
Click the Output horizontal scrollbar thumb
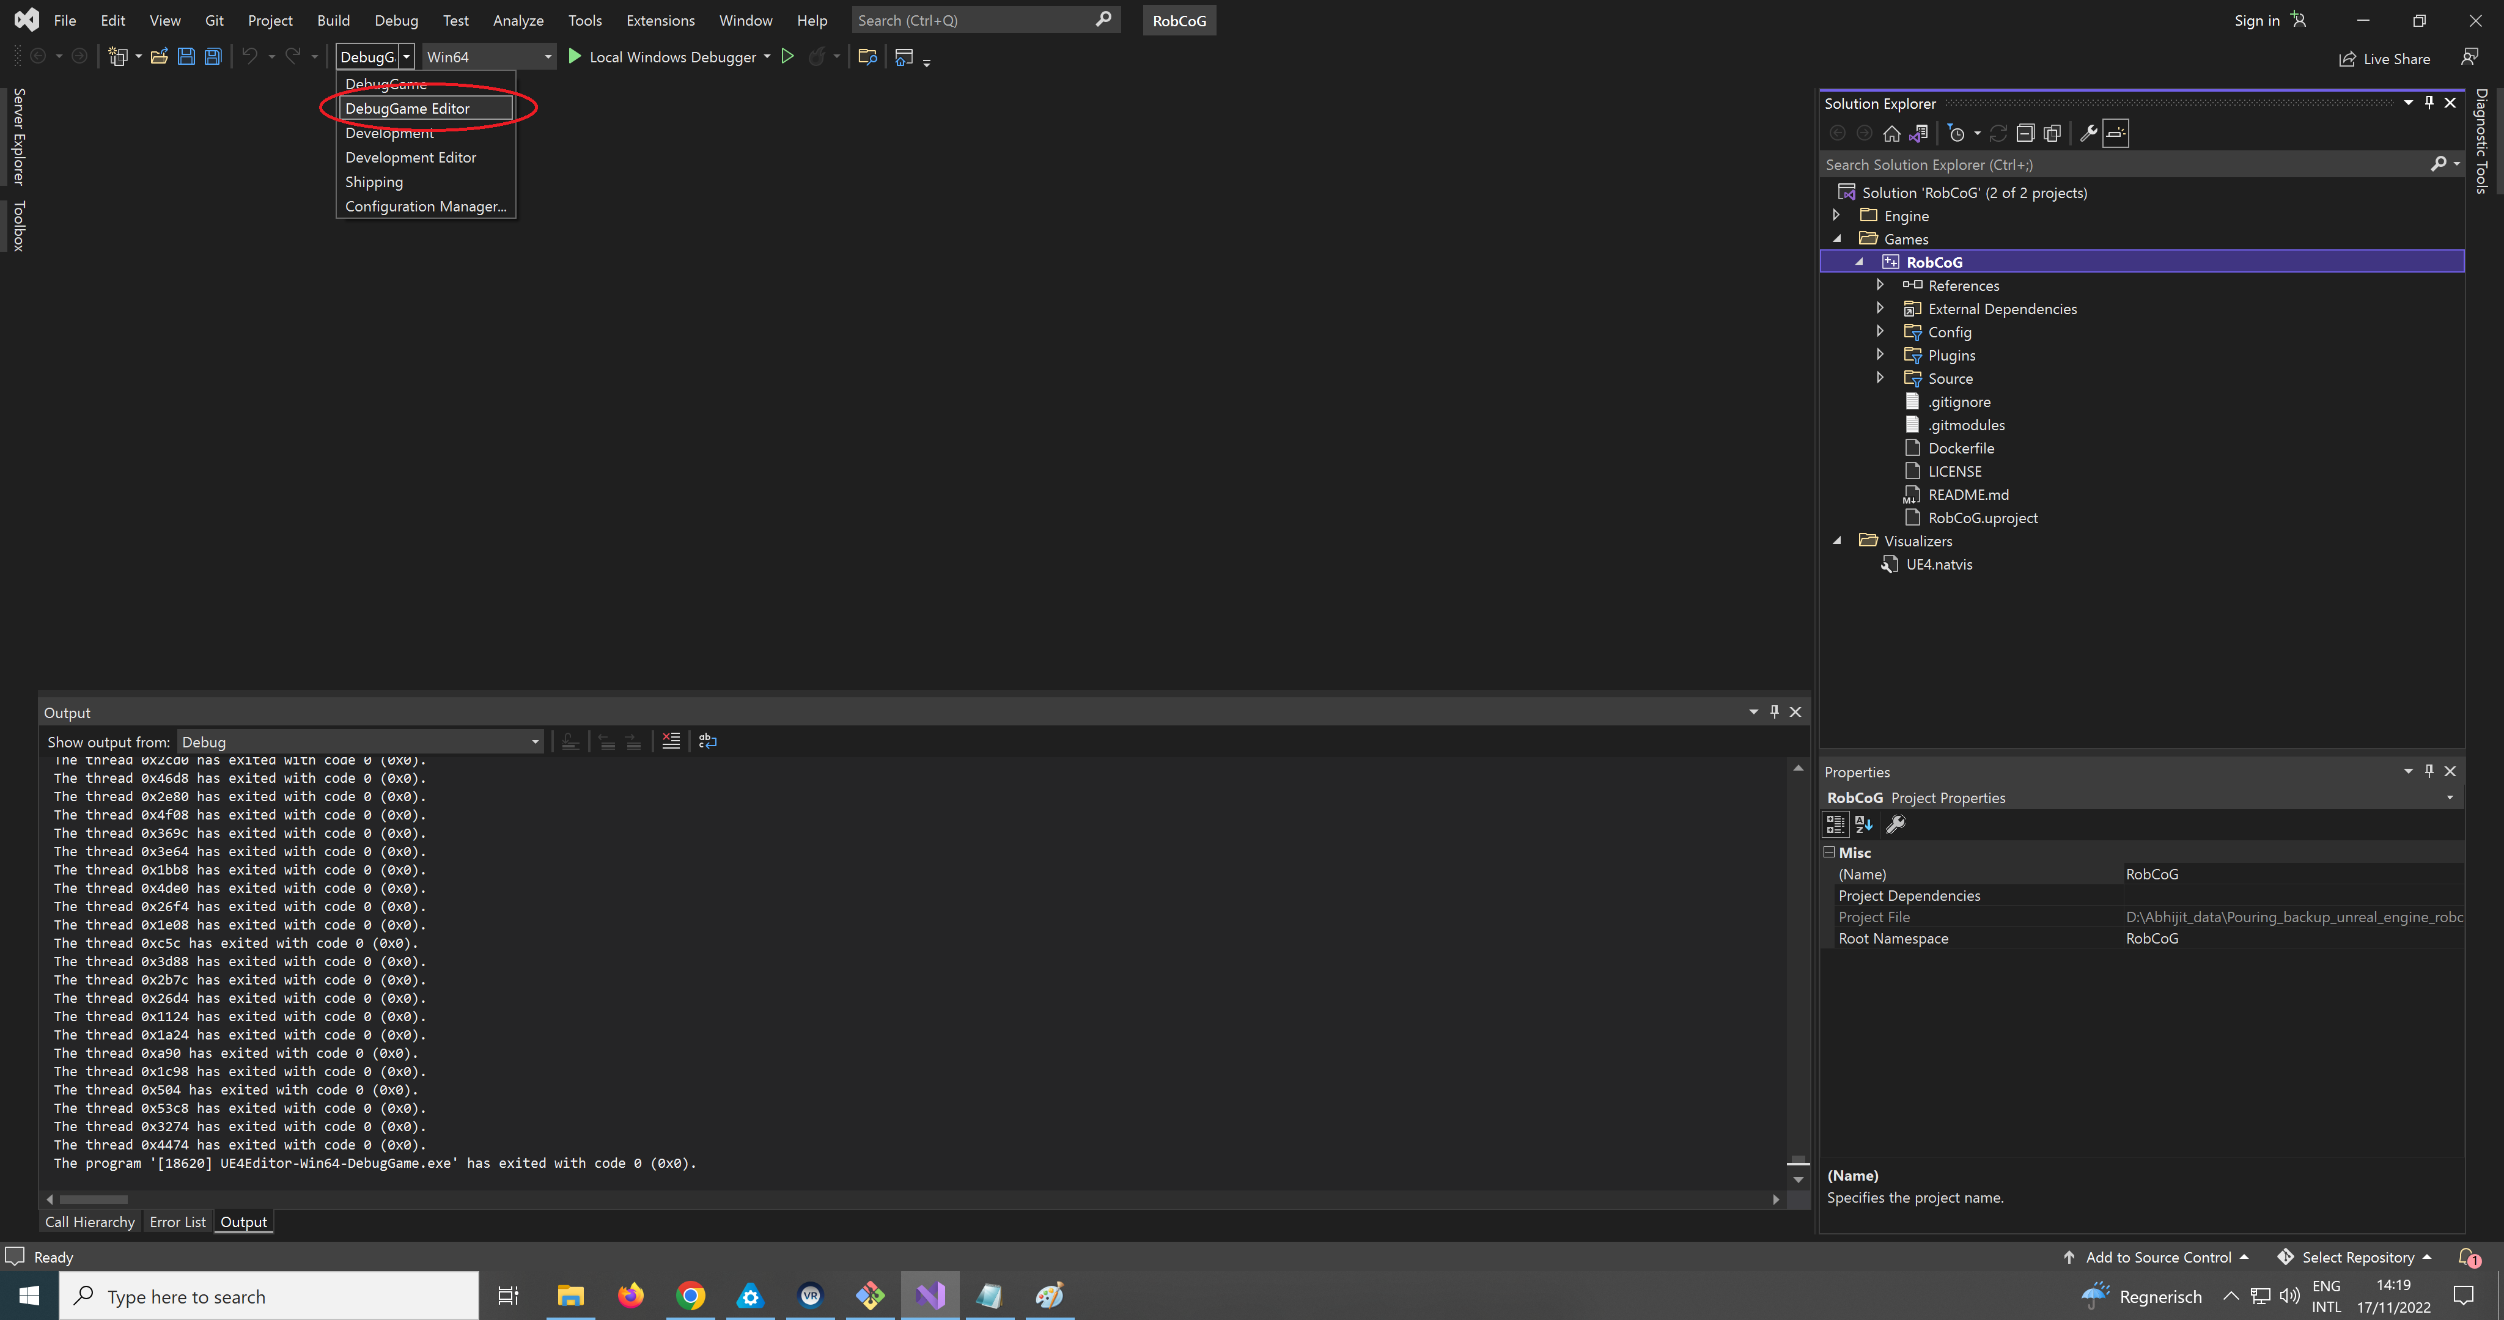(x=94, y=1198)
